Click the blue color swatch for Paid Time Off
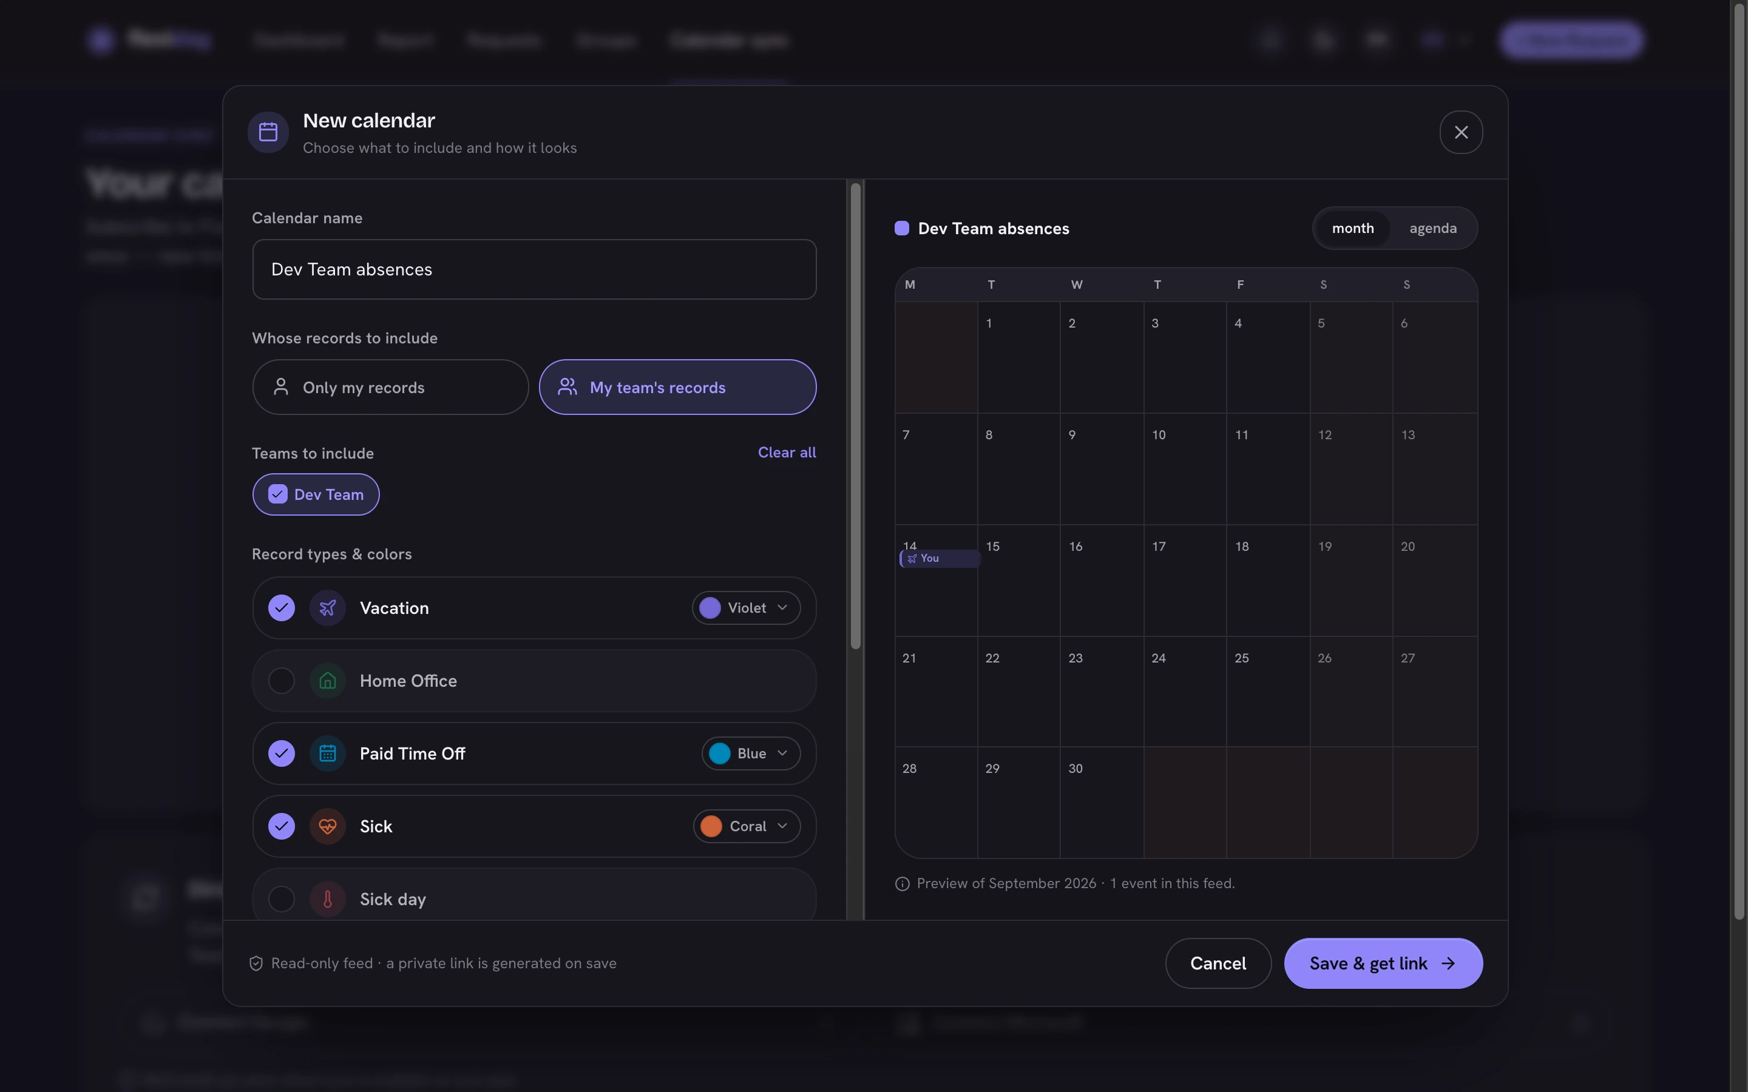 tap(719, 754)
